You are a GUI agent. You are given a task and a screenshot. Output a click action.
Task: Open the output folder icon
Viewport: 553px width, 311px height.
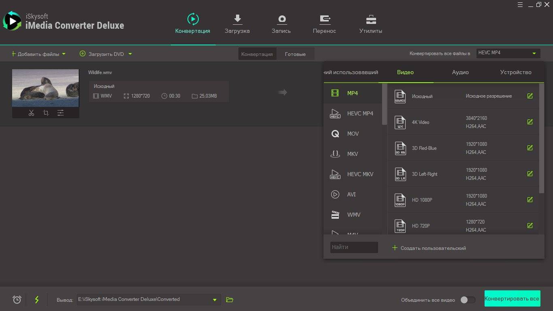230,300
